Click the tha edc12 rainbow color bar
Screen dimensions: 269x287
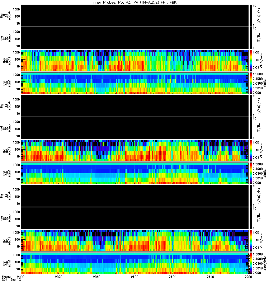tap(251, 61)
